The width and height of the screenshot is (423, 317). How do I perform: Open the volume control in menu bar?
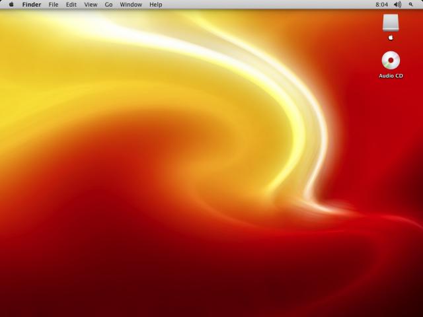click(397, 5)
